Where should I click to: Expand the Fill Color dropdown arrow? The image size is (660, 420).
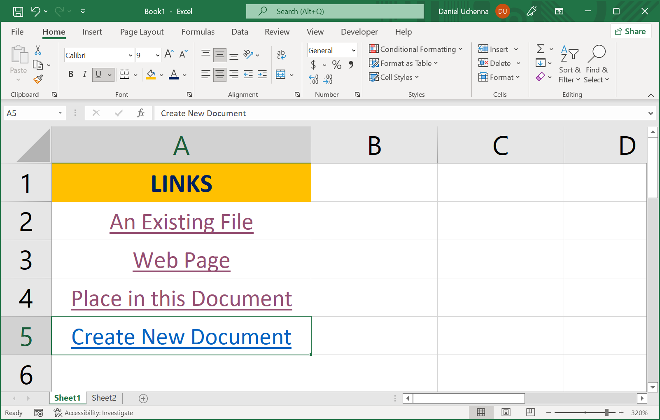161,75
